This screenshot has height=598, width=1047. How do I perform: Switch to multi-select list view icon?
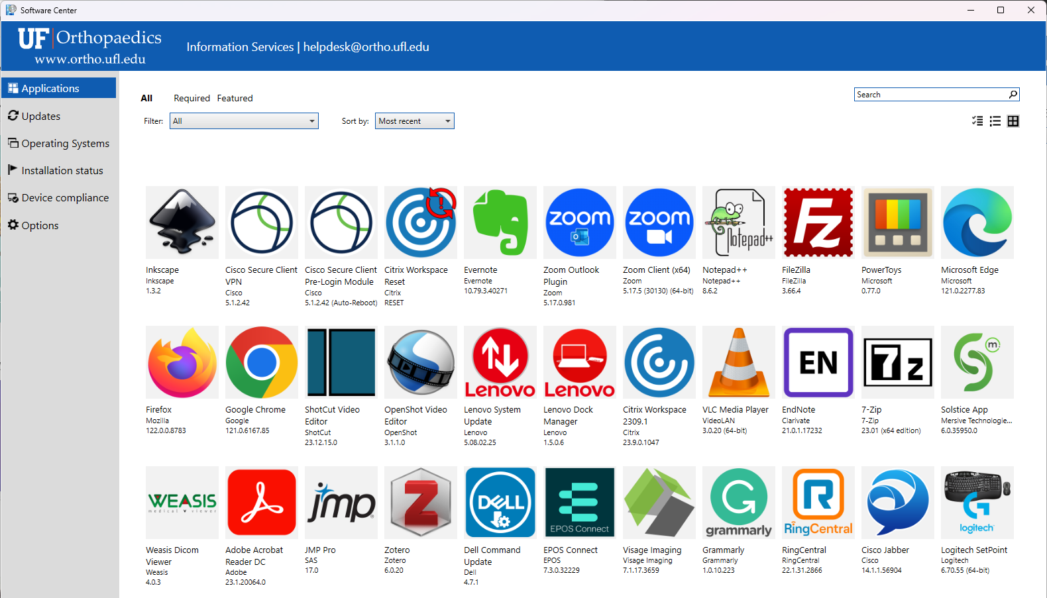click(x=977, y=121)
